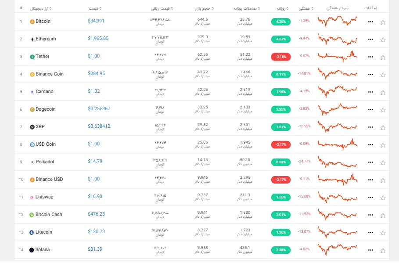Open three-dot options menu for Ethereum
399x263 pixels.
point(370,40)
